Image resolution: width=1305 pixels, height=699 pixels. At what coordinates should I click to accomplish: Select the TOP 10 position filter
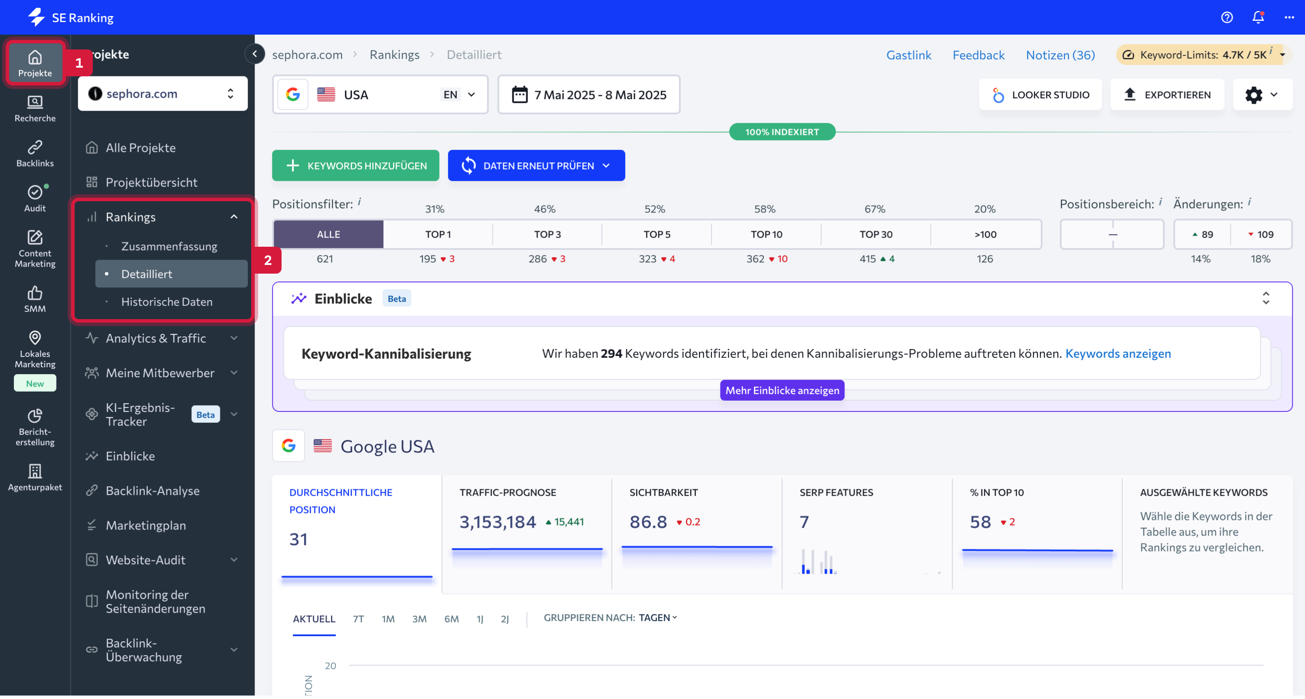[x=766, y=235]
